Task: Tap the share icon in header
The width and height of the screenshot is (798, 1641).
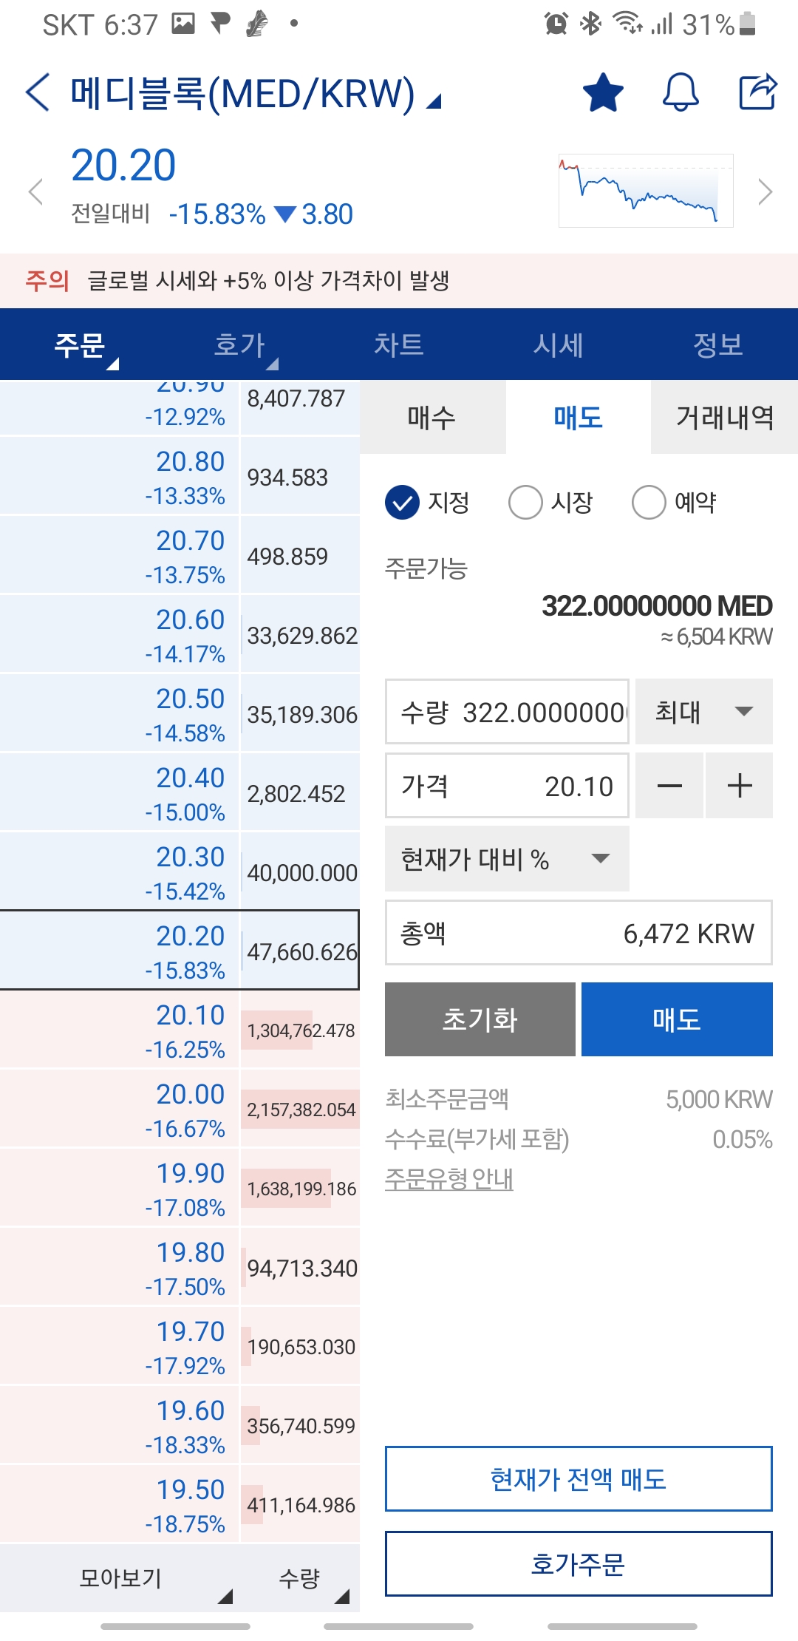Action: pyautogui.click(x=758, y=92)
